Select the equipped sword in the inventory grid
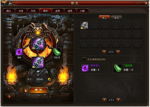The image size is (150, 107). 84,25
